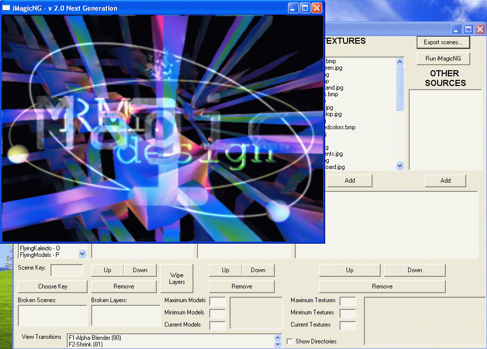Image resolution: width=487 pixels, height=349 pixels.
Task: Close the iMagicNG v 2.0 preview window
Action: 317,8
